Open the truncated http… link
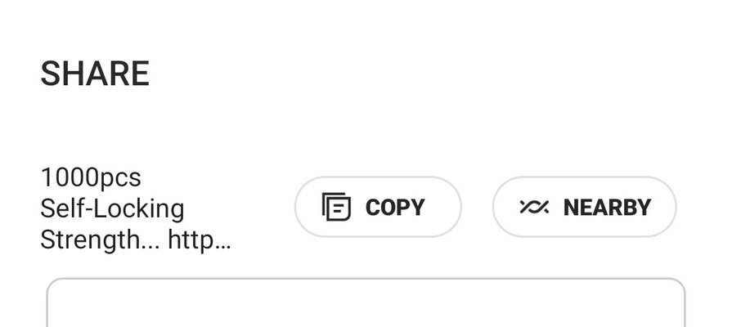Viewport: 732px width, 327px height. tap(200, 241)
